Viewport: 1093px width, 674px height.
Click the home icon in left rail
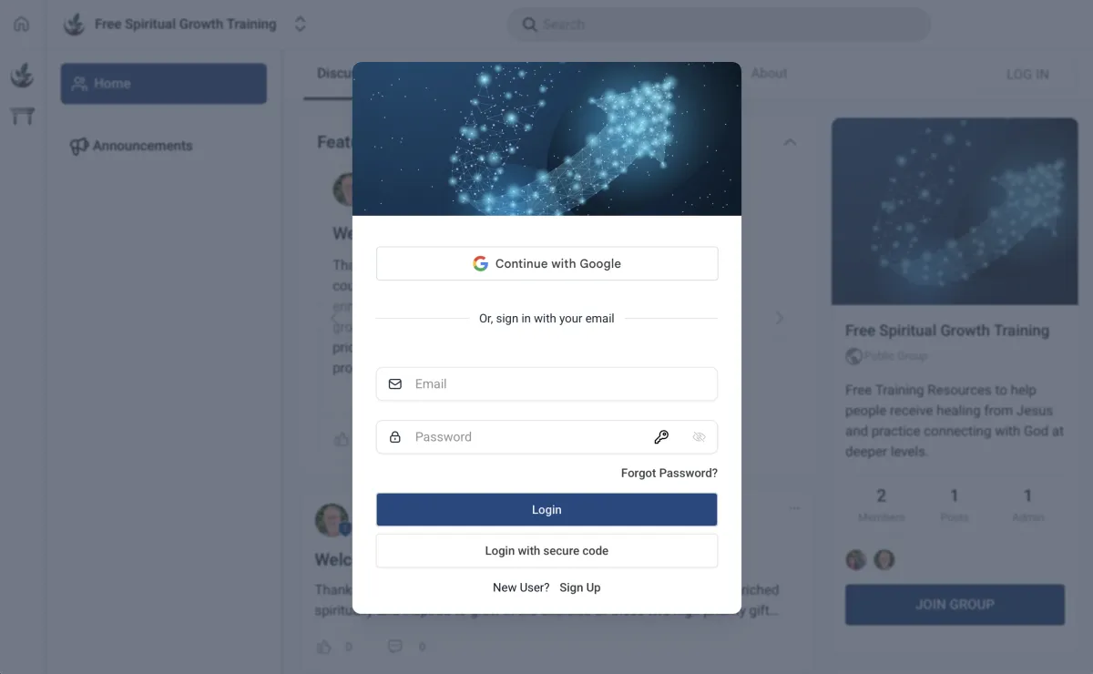(x=22, y=25)
